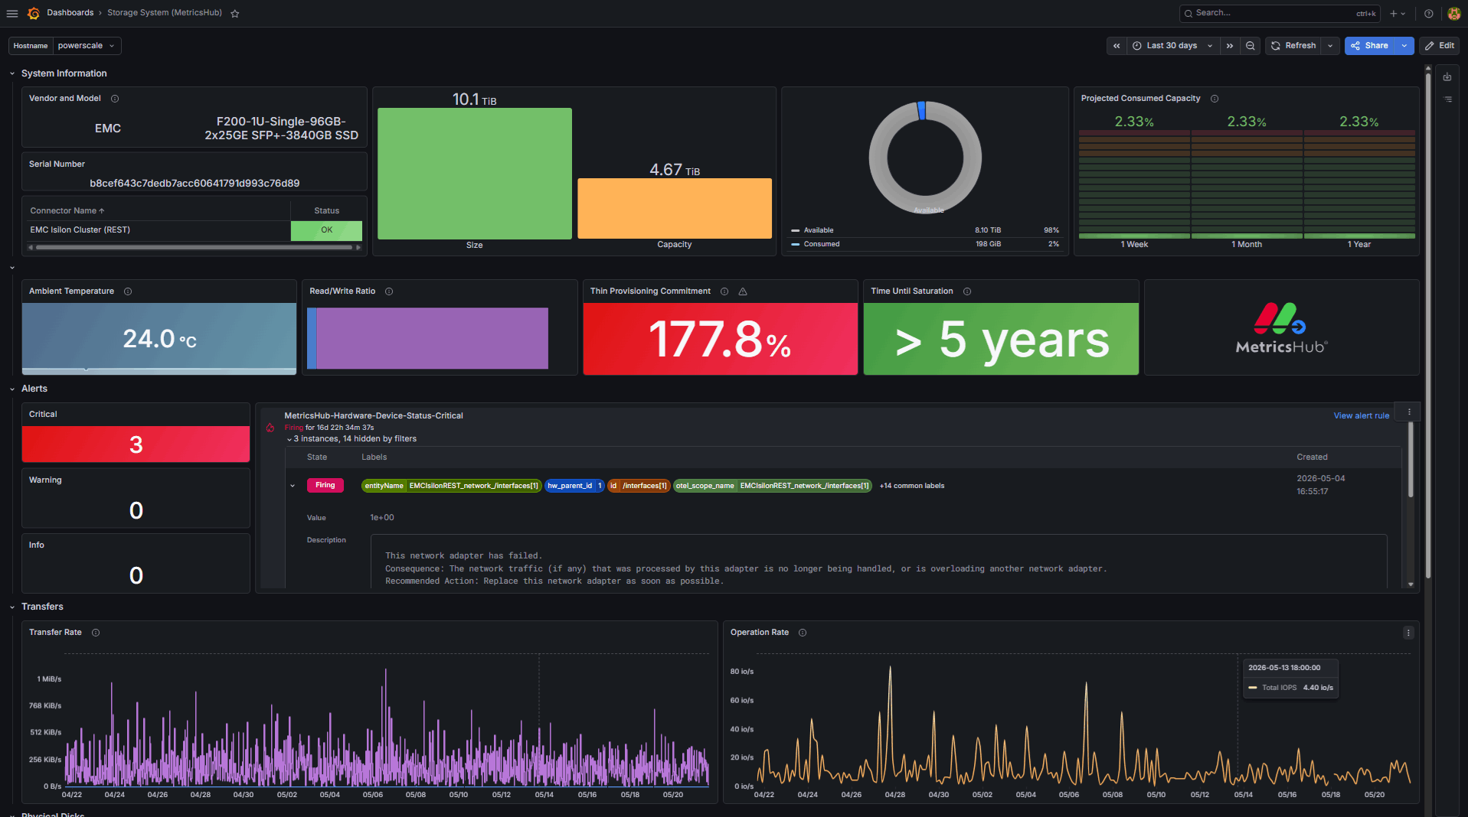Click the red Critical 3 stat
The image size is (1468, 817).
tap(136, 444)
